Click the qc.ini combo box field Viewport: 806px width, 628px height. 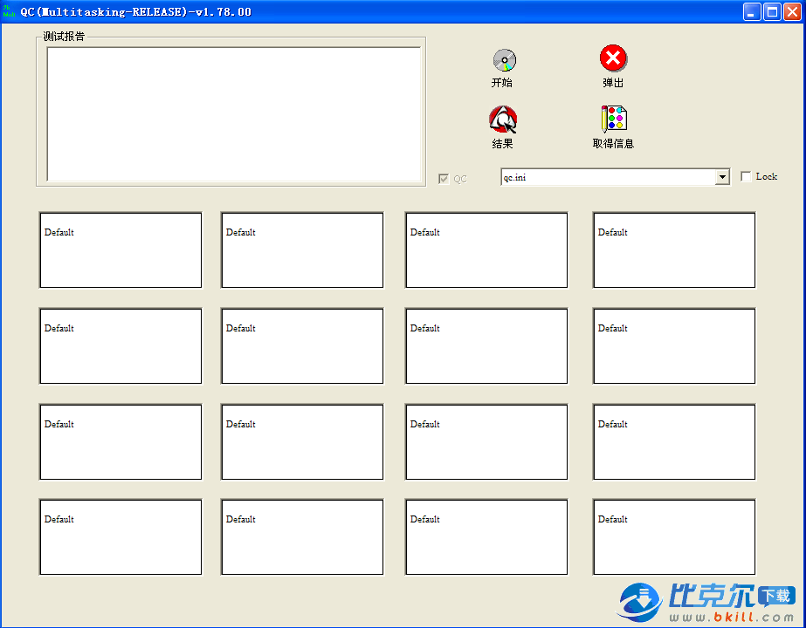click(x=615, y=177)
